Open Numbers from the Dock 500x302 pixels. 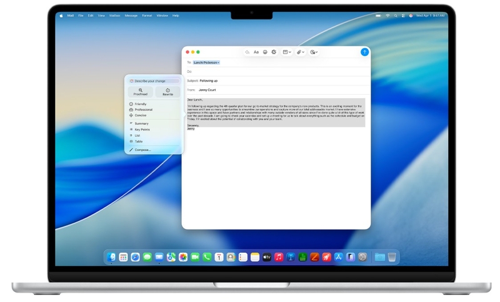(302, 257)
